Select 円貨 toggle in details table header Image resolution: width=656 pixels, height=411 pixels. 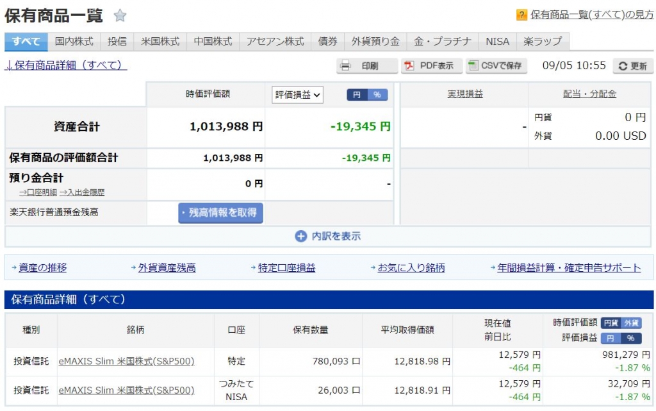coord(611,323)
